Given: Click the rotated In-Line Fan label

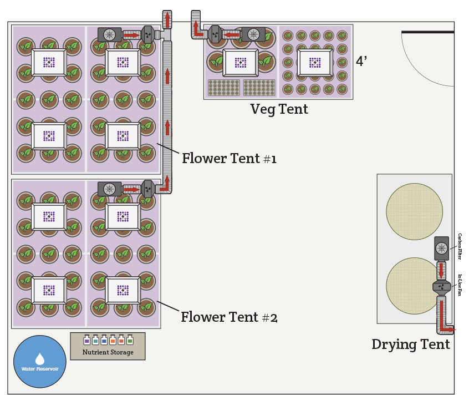Looking at the screenshot, I should tap(460, 285).
